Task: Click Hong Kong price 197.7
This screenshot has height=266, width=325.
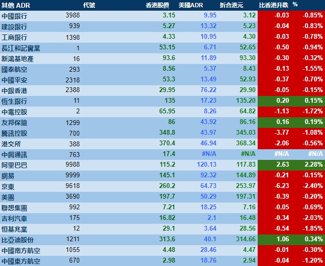Action: point(167,197)
